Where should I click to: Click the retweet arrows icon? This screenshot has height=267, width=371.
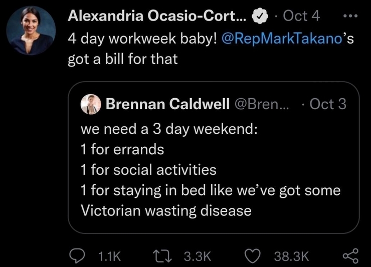(162, 256)
